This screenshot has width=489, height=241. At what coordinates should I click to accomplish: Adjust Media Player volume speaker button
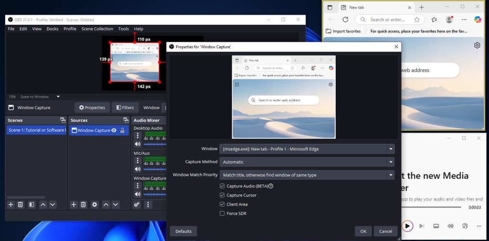450,226
